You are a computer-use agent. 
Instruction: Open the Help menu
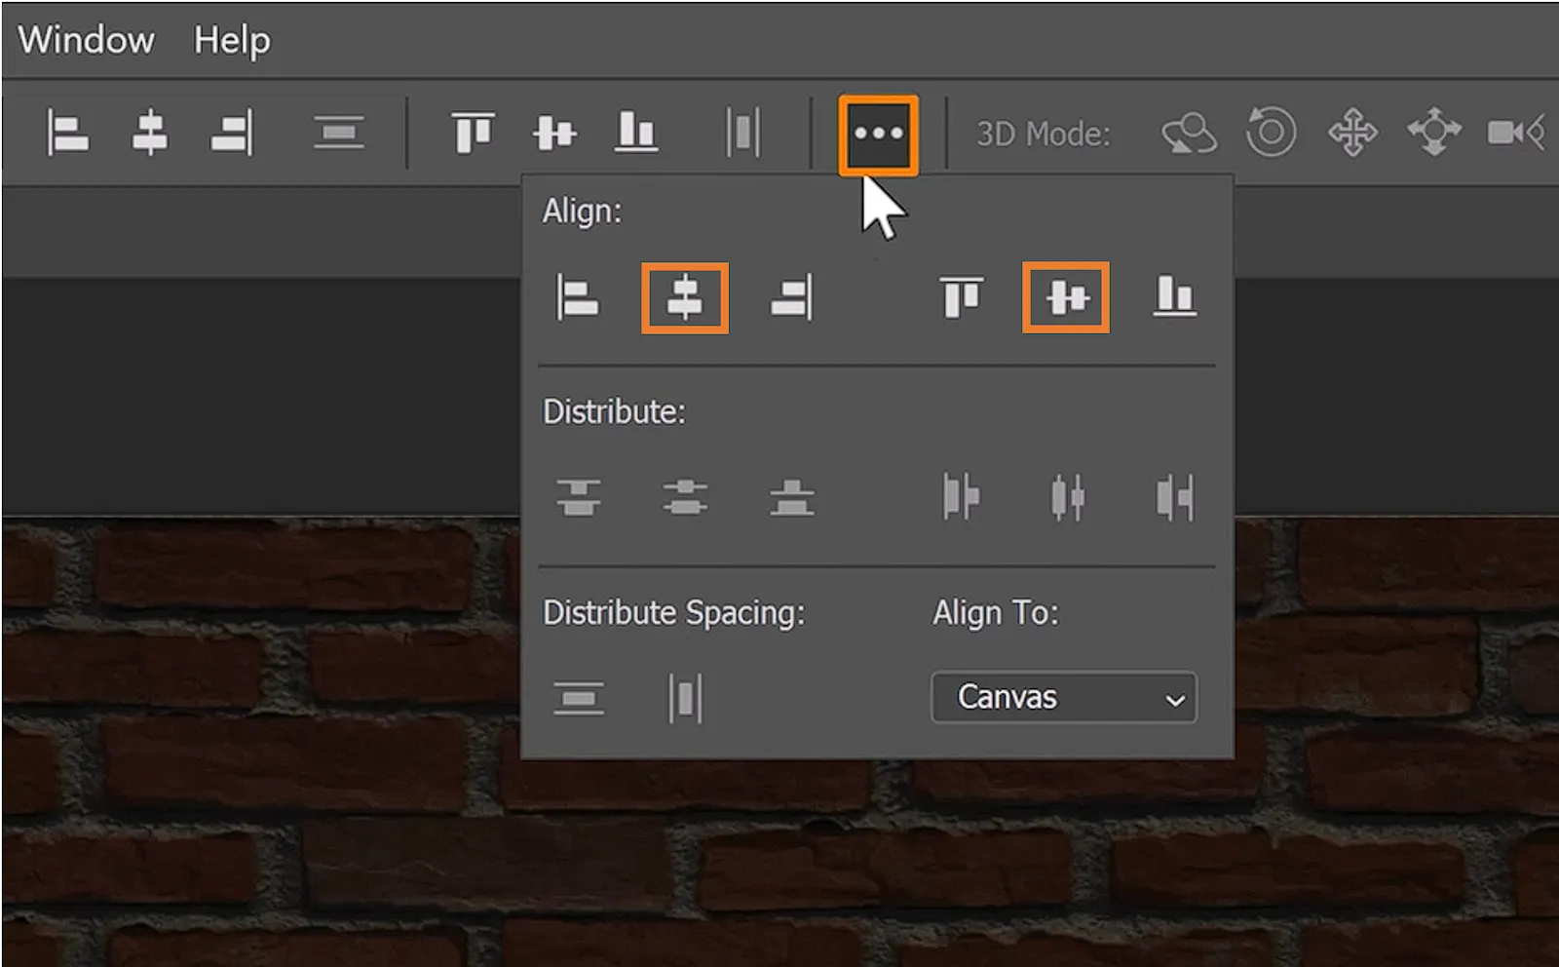(x=231, y=40)
